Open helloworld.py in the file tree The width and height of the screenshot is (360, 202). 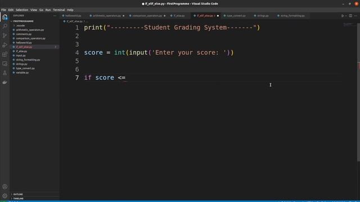(24, 43)
